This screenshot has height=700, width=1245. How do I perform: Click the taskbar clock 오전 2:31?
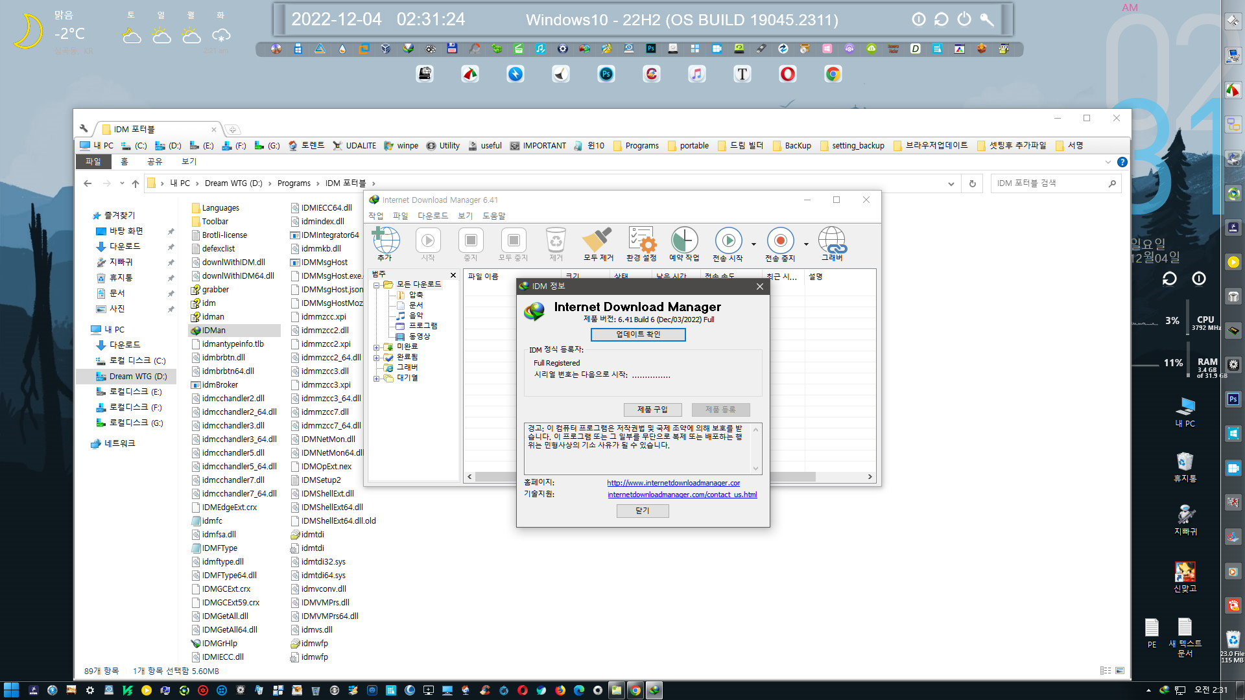[1211, 690]
